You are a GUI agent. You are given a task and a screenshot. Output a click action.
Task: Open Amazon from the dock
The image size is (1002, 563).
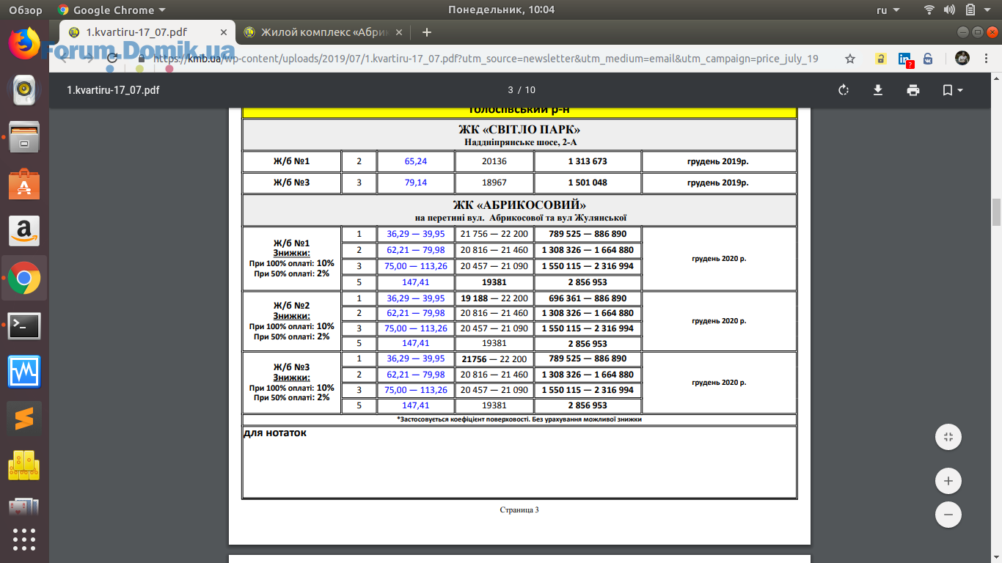coord(24,231)
